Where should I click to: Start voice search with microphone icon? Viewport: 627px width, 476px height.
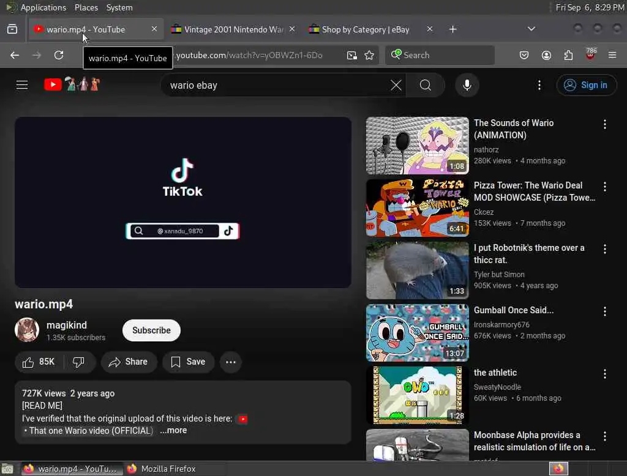(467, 85)
